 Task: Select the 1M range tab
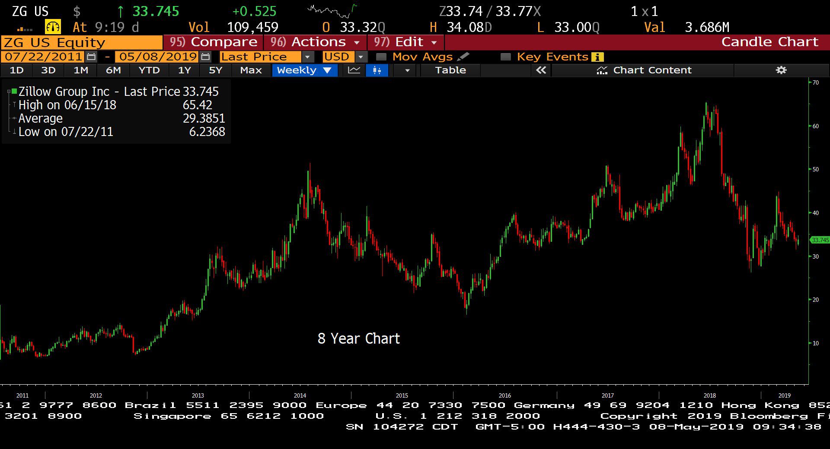81,70
